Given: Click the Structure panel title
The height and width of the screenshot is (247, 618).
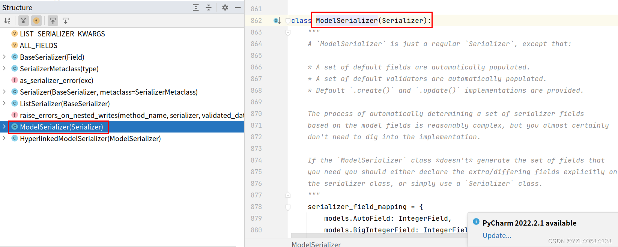Looking at the screenshot, I should tap(17, 8).
